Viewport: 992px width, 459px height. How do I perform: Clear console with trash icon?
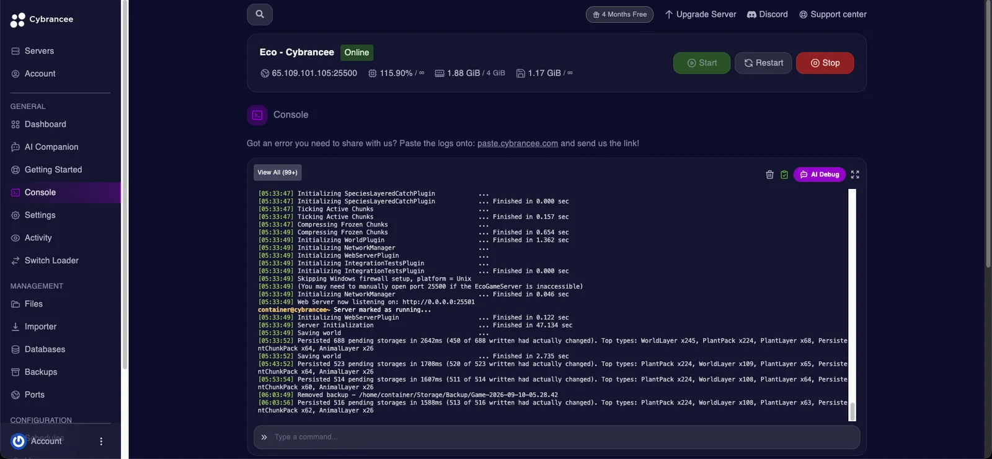[x=769, y=175]
